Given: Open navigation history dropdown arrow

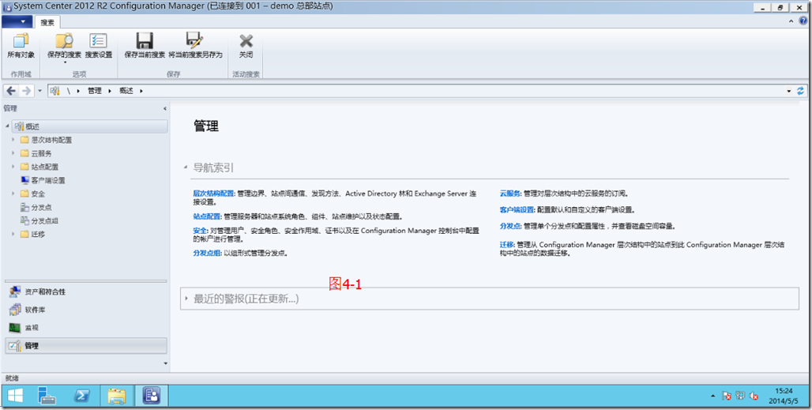Looking at the screenshot, I should click(x=39, y=91).
